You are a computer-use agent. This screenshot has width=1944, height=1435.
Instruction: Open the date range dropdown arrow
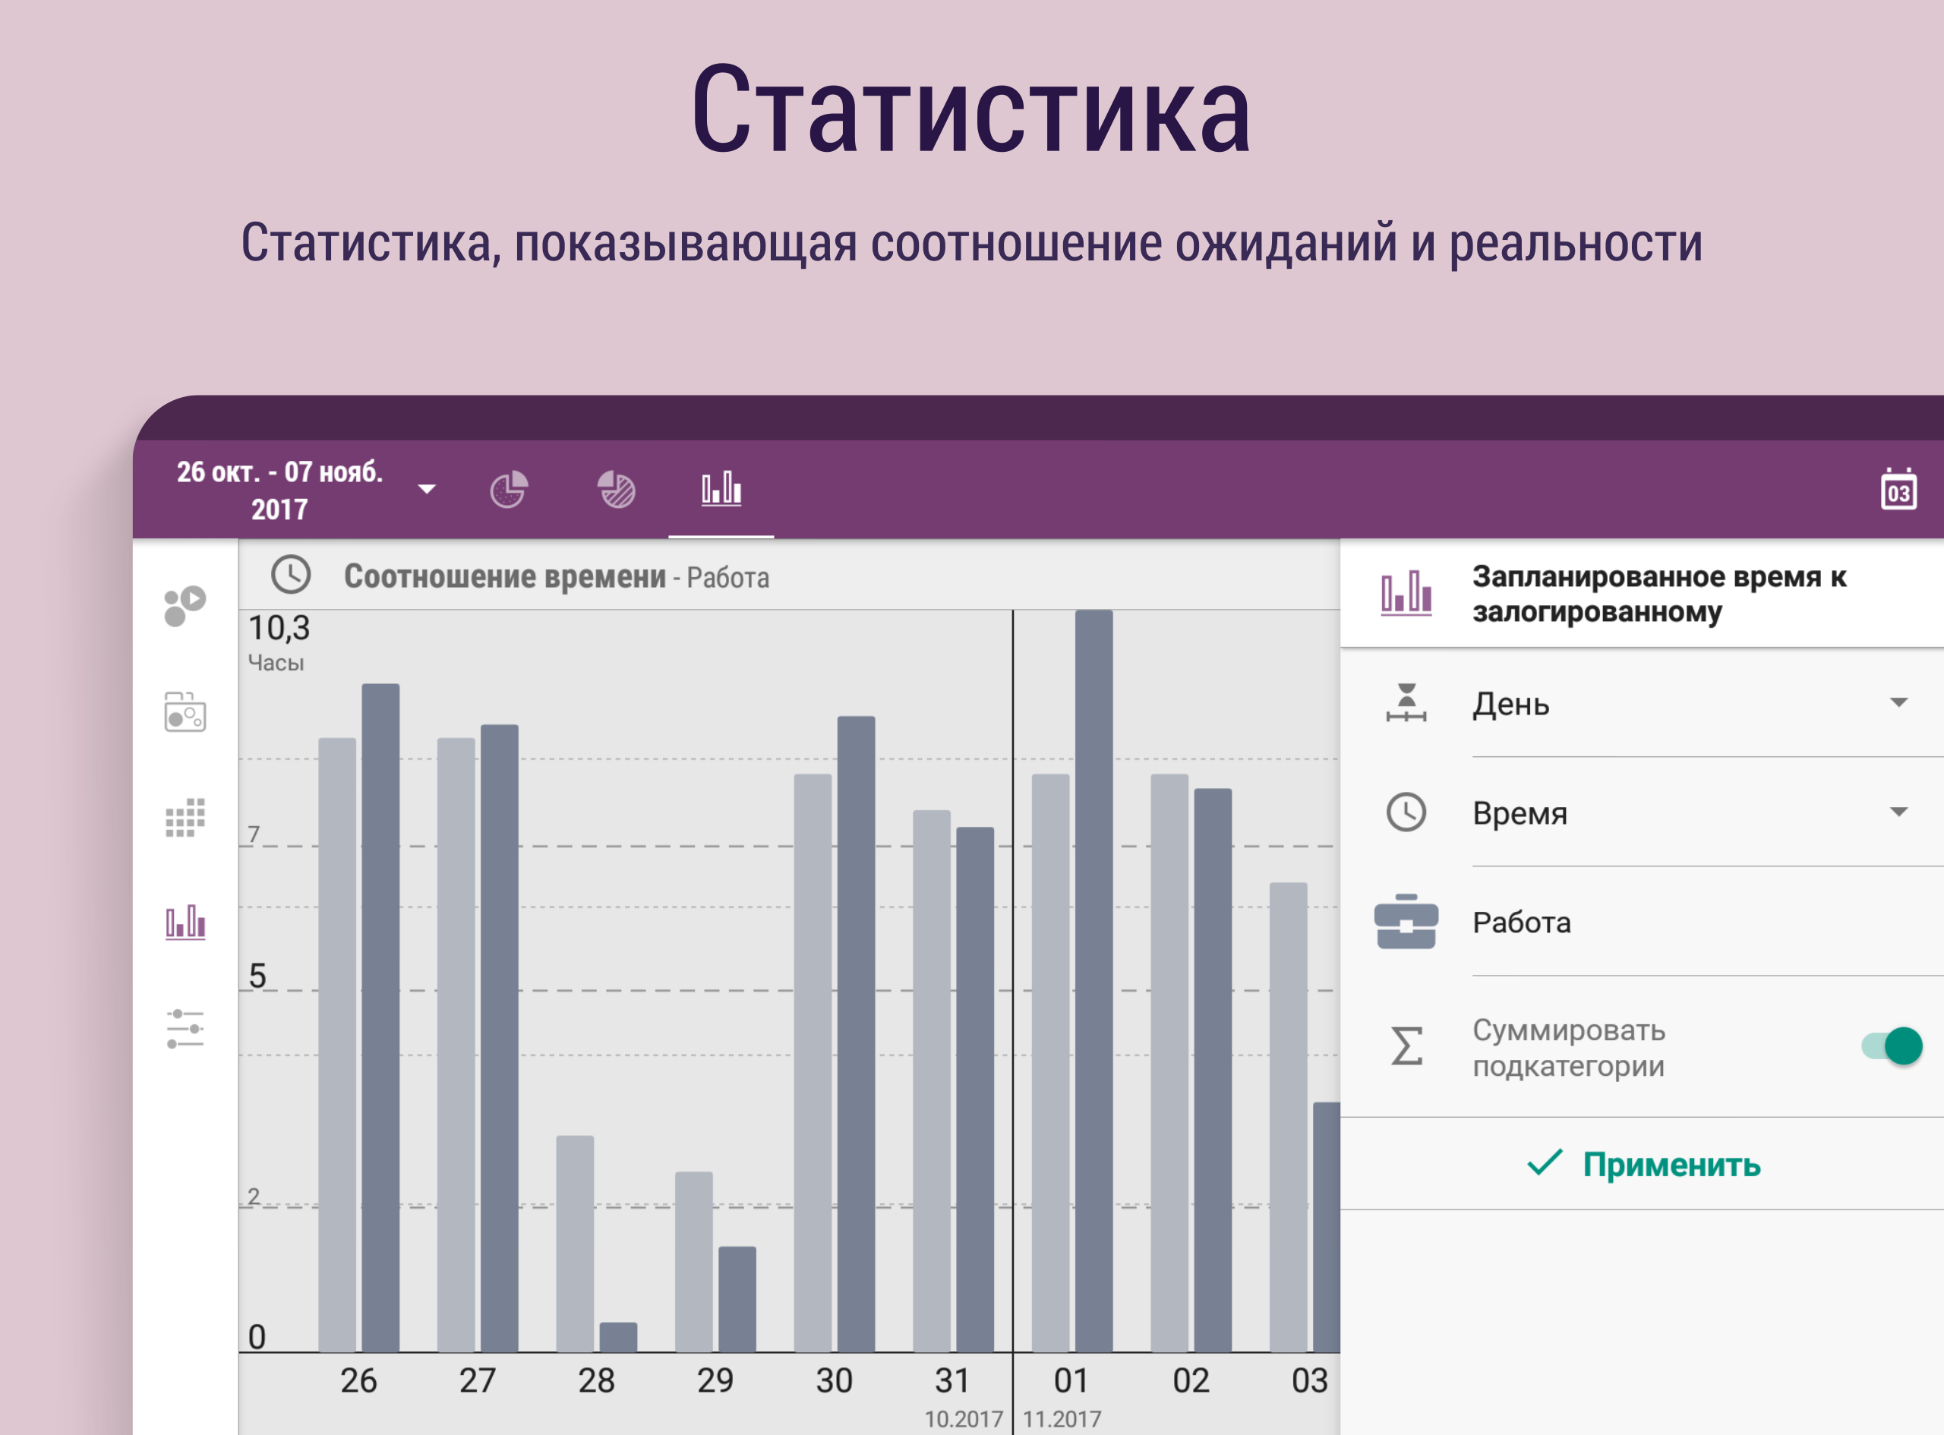pos(427,489)
